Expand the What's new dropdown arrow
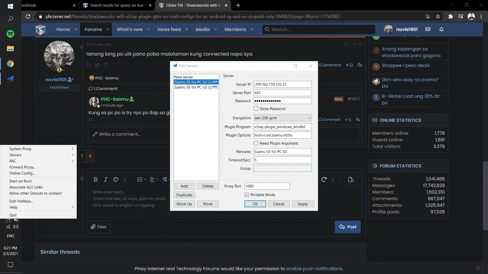The image size is (488, 274). [148, 29]
